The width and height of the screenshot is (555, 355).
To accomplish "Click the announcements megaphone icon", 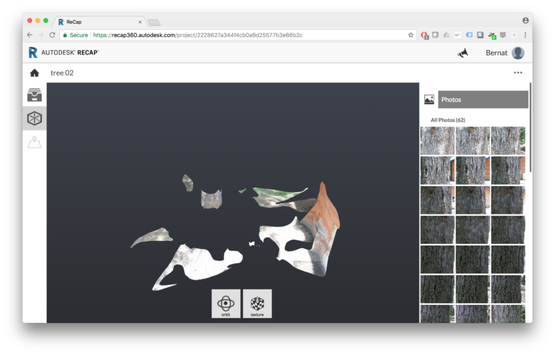I will [462, 53].
